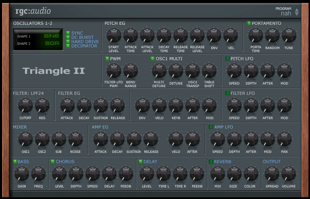Screen dimensions: 310x199
Task: Click the MULTI DETUNE knob
Action: [159, 71]
